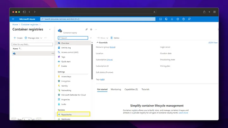Switch to Capabilities (9) tab
Viewport: 228px width, 128px height.
tap(131, 89)
